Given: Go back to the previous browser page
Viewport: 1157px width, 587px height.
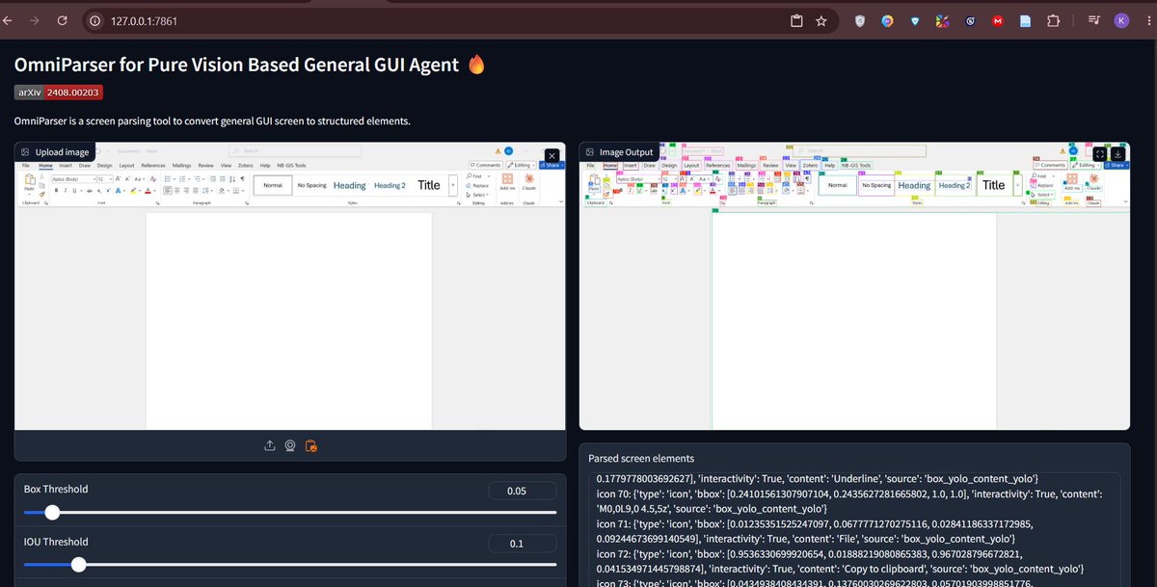Looking at the screenshot, I should pyautogui.click(x=9, y=20).
